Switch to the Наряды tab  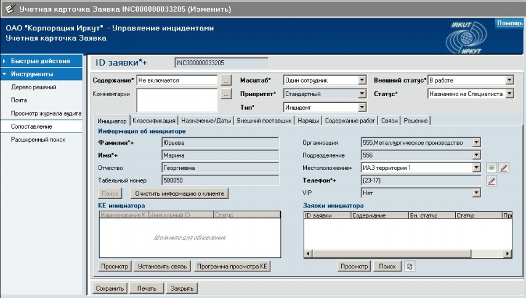tap(308, 121)
